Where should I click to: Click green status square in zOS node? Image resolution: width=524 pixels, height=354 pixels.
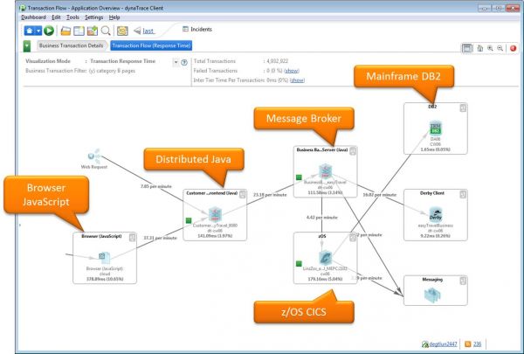coord(299,264)
